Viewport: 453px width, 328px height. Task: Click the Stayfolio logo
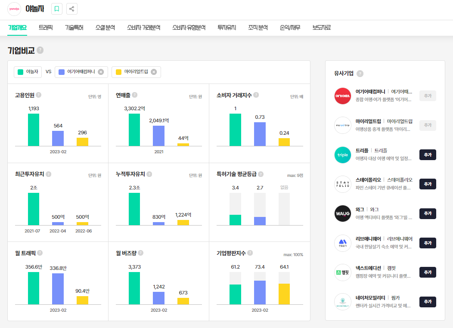pos(343,184)
